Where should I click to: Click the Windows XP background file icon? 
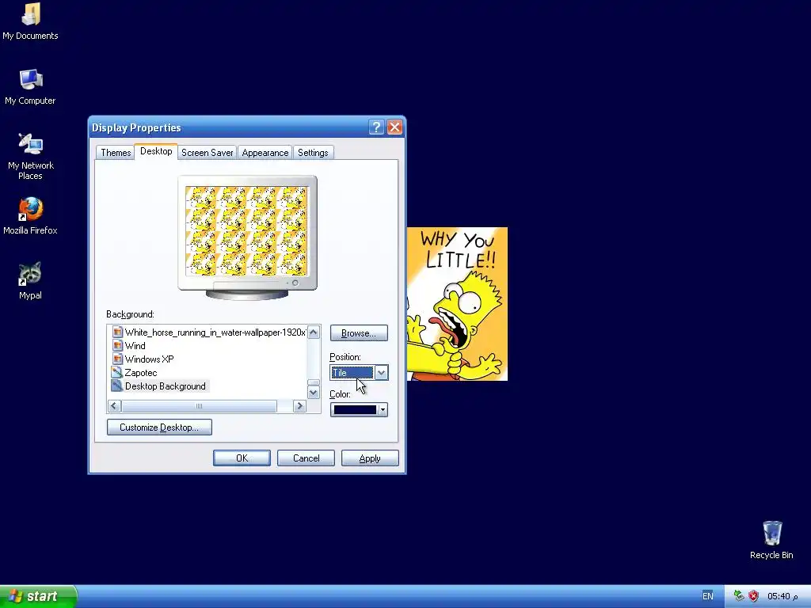coord(117,359)
